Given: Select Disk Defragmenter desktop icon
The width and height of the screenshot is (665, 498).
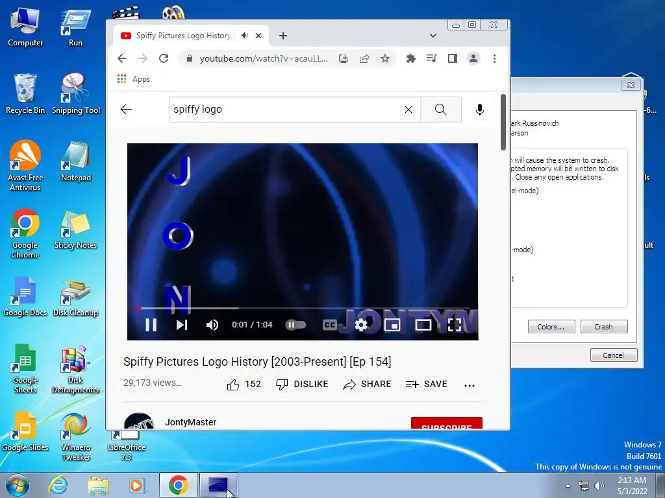Looking at the screenshot, I should click(76, 369).
